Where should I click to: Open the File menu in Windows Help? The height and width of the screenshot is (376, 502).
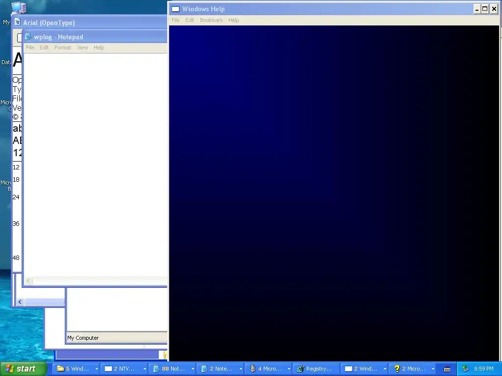coord(176,20)
